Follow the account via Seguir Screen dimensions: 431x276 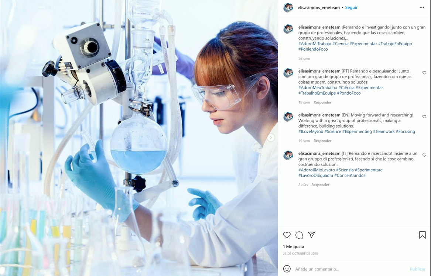point(351,7)
